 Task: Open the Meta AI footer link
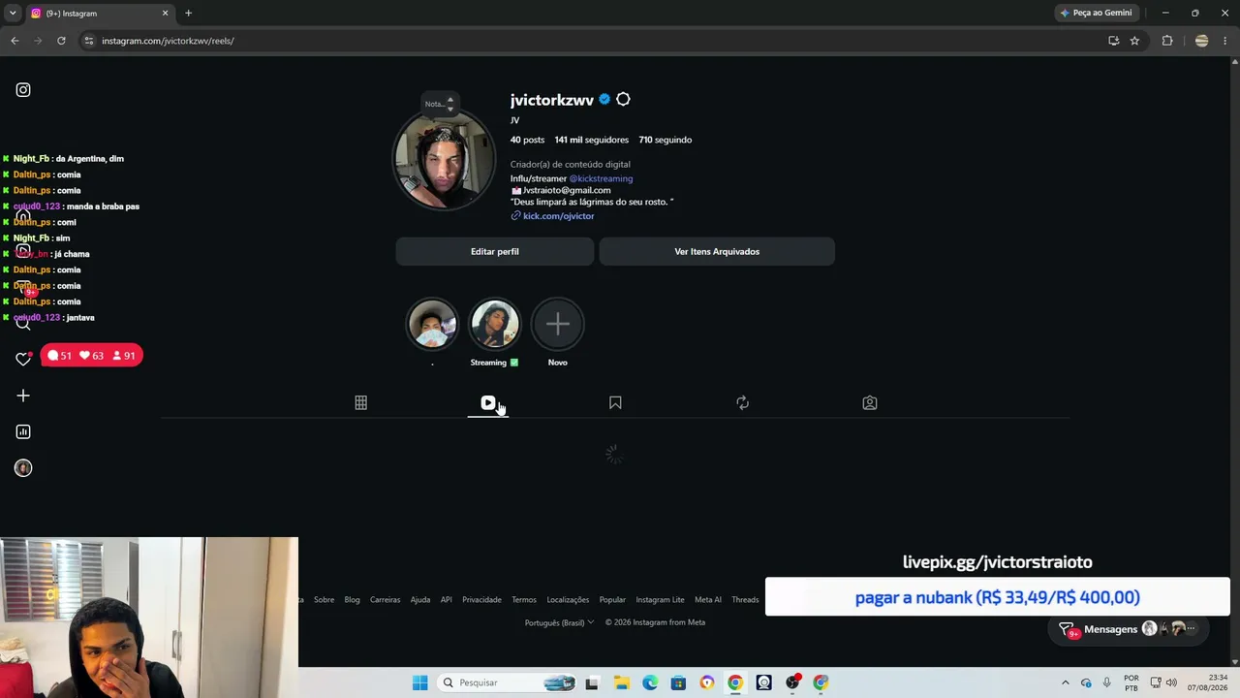pos(708,600)
